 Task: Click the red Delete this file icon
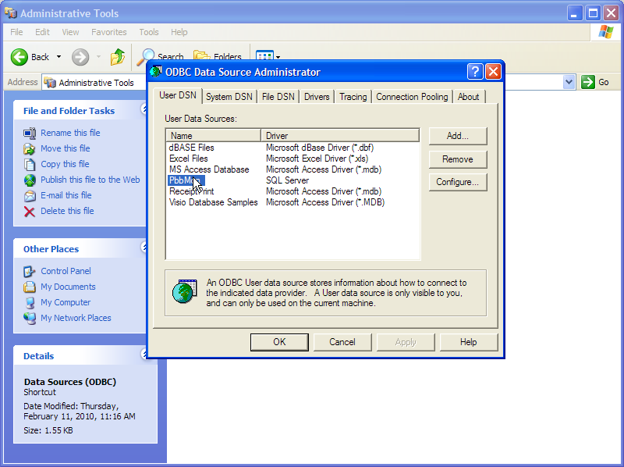click(x=30, y=211)
